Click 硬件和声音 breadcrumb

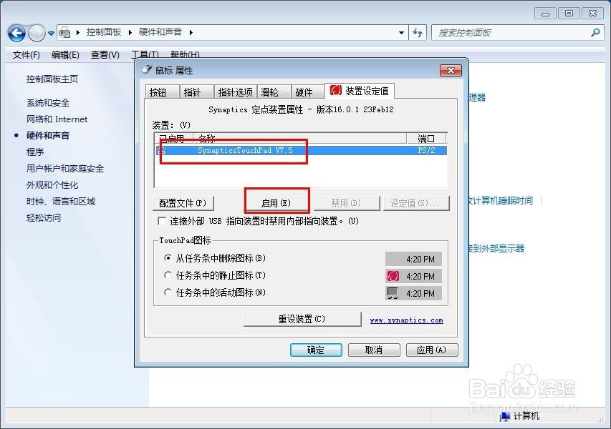pos(160,32)
